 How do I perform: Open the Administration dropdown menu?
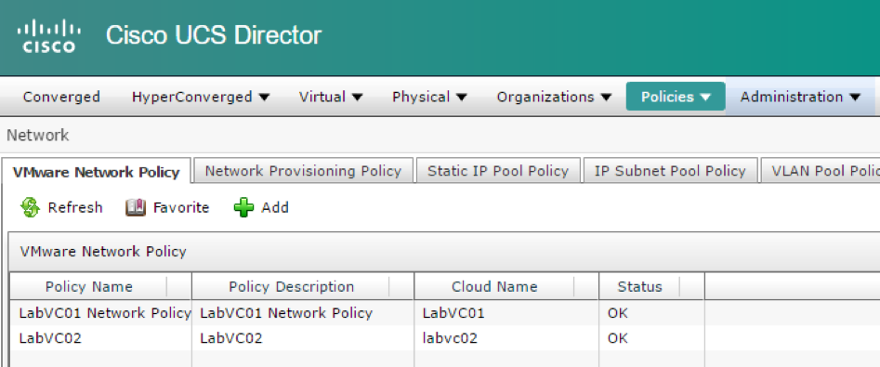coord(800,97)
